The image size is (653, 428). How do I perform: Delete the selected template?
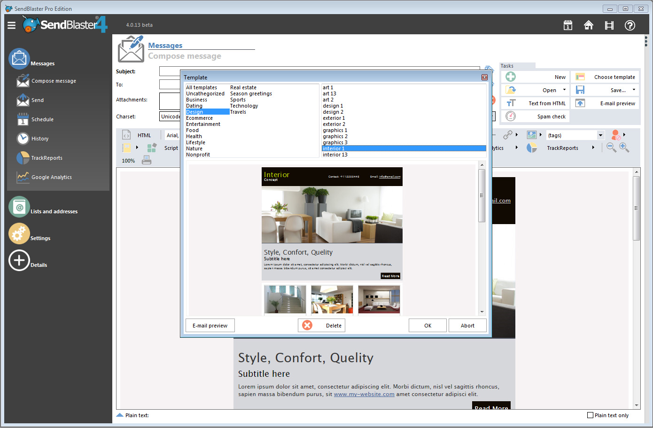click(322, 326)
